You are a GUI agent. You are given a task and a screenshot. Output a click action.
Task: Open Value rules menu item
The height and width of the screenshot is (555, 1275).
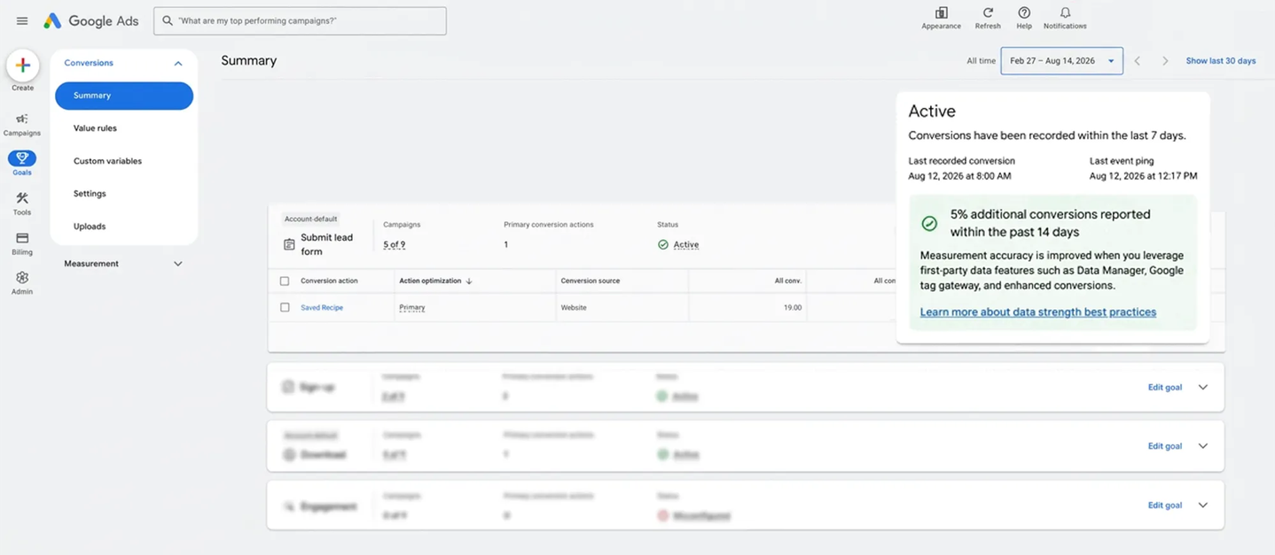click(x=95, y=128)
